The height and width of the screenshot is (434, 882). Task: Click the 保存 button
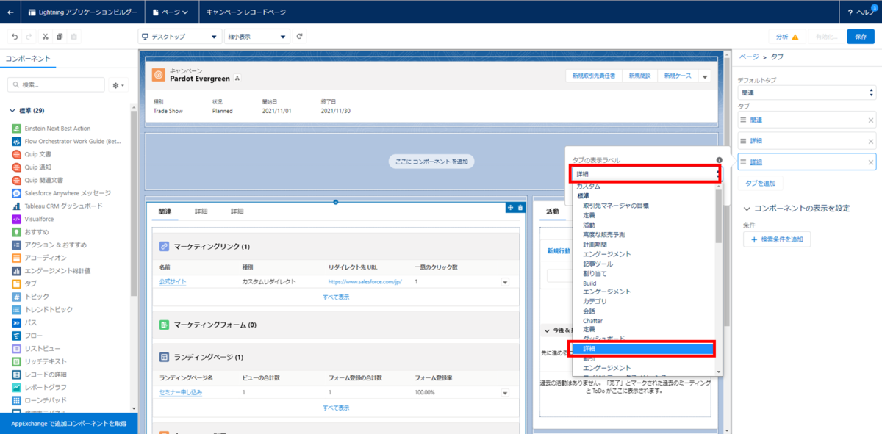[861, 37]
